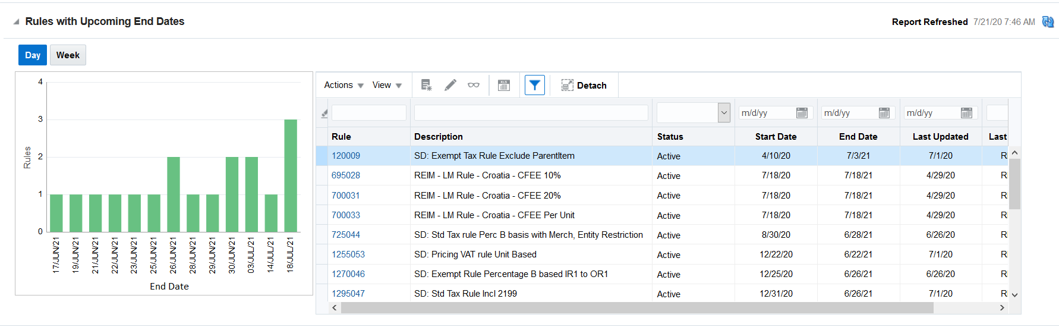Viewport: 1059px width, 327px height.
Task: Sort by the Status column header
Action: click(670, 137)
